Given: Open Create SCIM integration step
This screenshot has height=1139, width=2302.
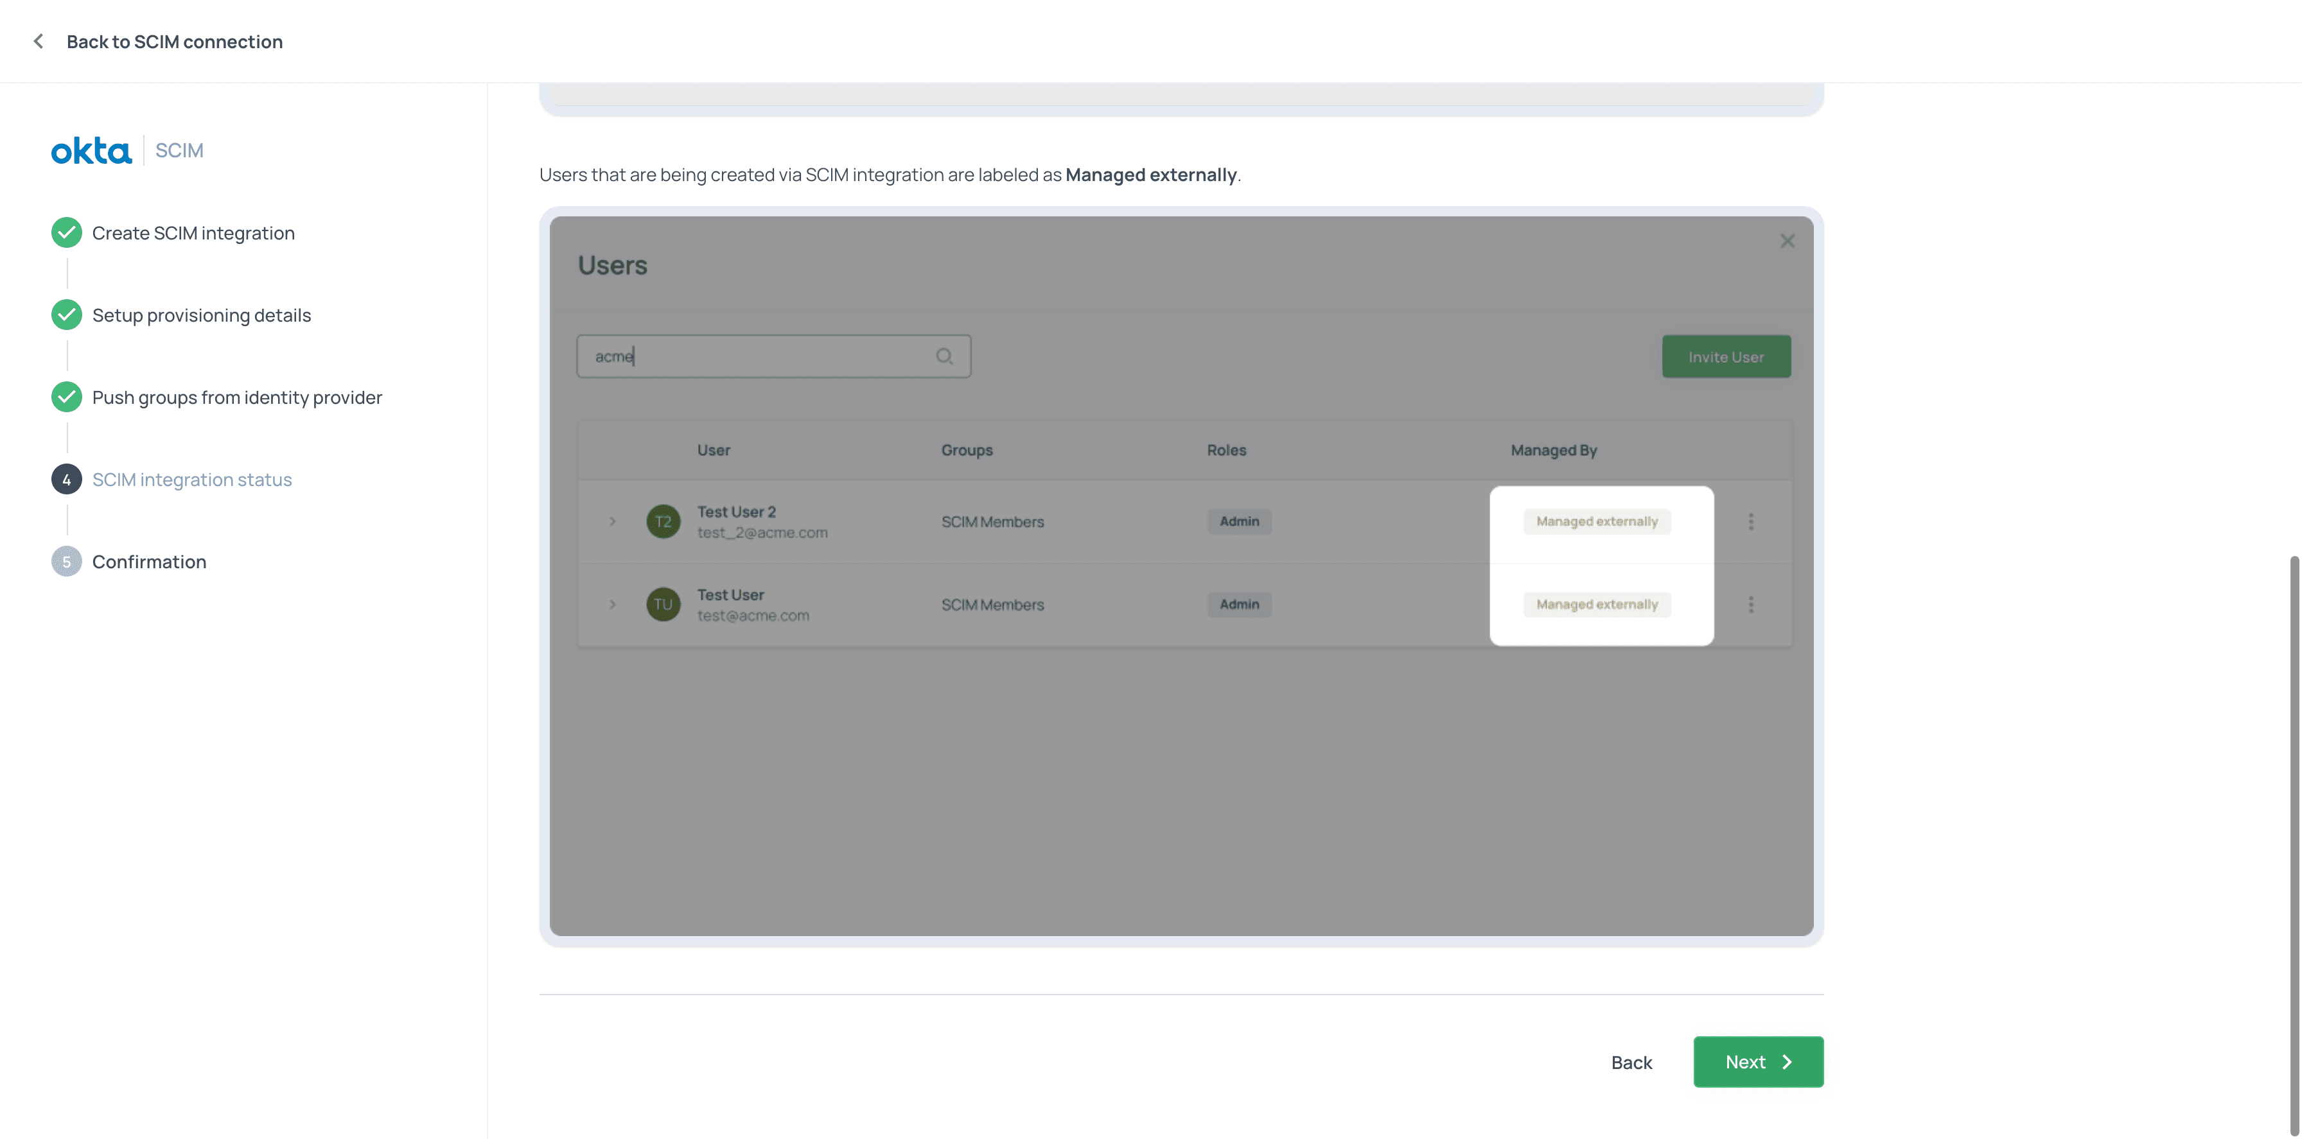Looking at the screenshot, I should point(193,232).
